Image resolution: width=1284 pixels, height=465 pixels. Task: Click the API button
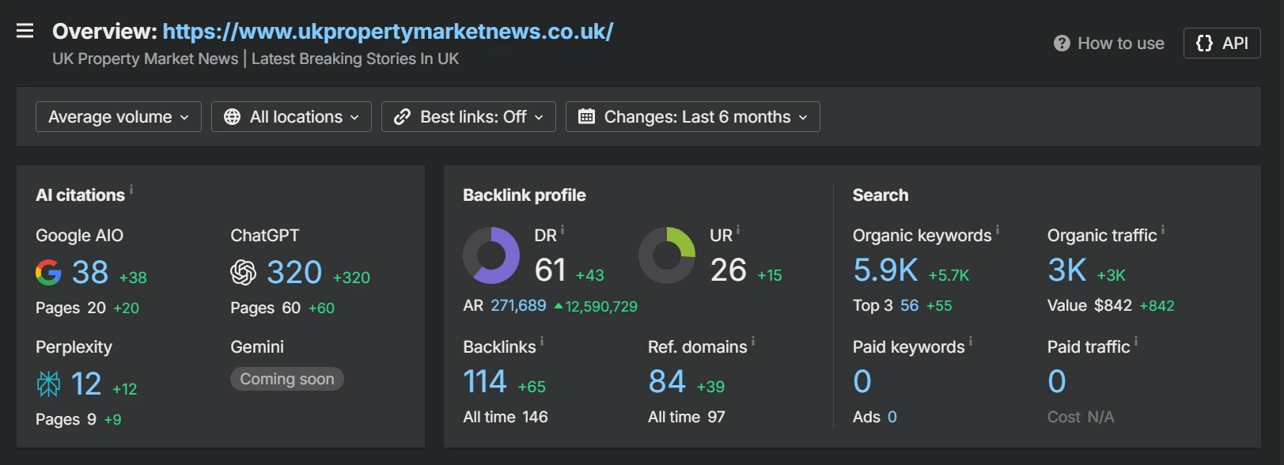click(x=1222, y=43)
